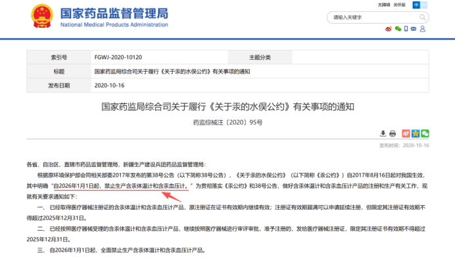Share the article to WeChat (green icon)
Image resolution: width=455 pixels, height=257 pixels.
click(425, 133)
